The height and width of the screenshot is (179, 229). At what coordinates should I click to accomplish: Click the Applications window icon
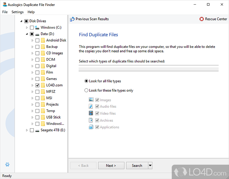point(91,127)
